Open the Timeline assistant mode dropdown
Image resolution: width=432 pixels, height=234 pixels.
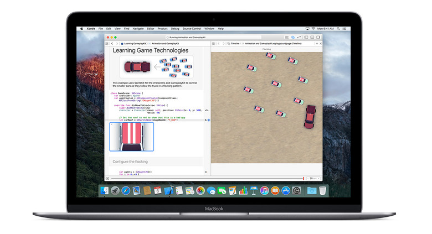[x=234, y=43]
